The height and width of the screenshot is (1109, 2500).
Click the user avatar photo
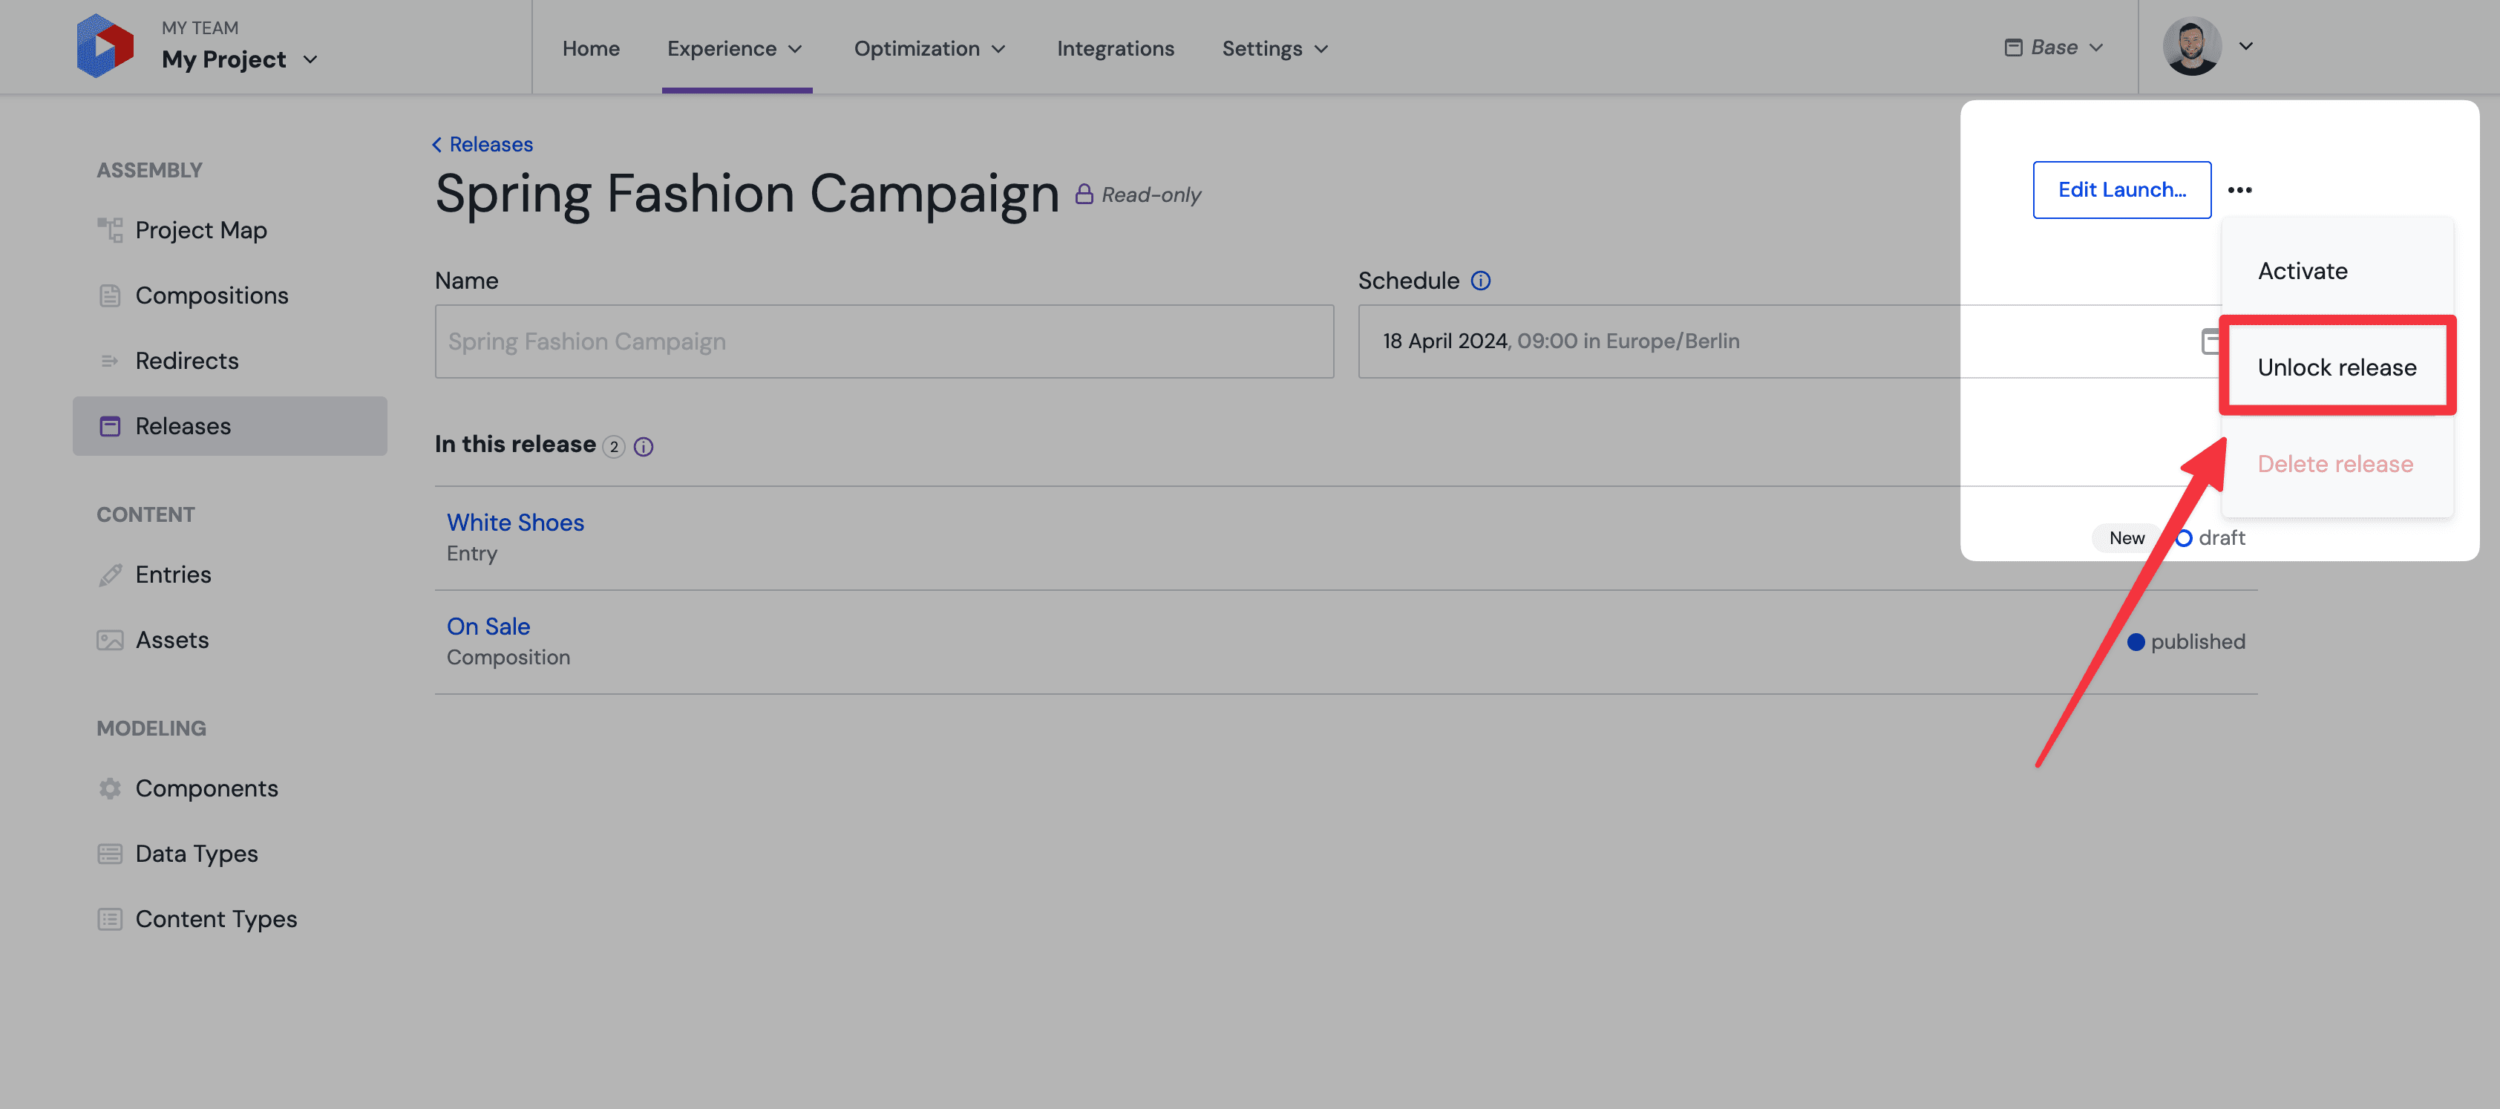(2191, 45)
